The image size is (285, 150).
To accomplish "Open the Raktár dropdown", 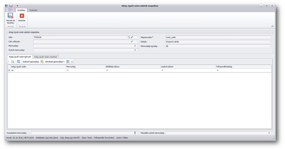I will click(270, 42).
